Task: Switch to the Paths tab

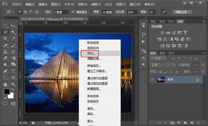Action: 171,53
